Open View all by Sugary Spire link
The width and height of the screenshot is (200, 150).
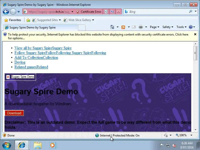coord(43,48)
